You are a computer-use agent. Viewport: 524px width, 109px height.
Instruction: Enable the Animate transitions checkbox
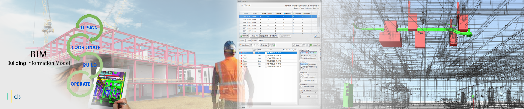[302, 77]
